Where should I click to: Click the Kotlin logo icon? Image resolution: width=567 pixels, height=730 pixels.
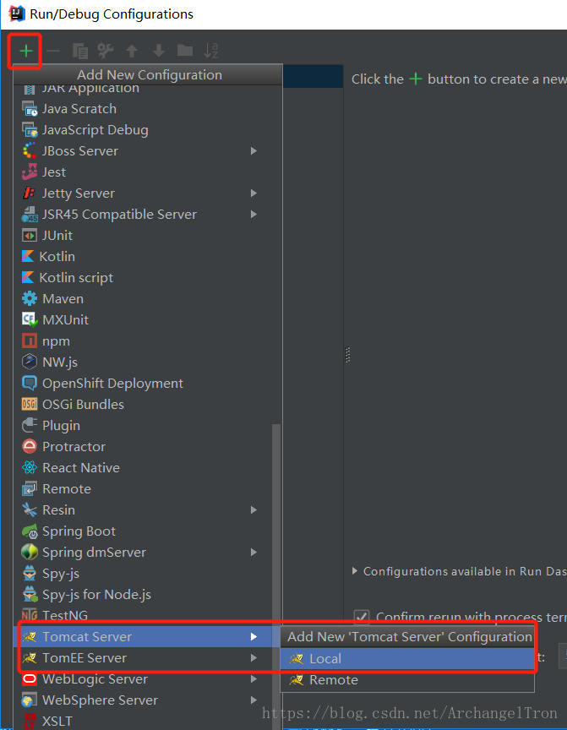28,256
